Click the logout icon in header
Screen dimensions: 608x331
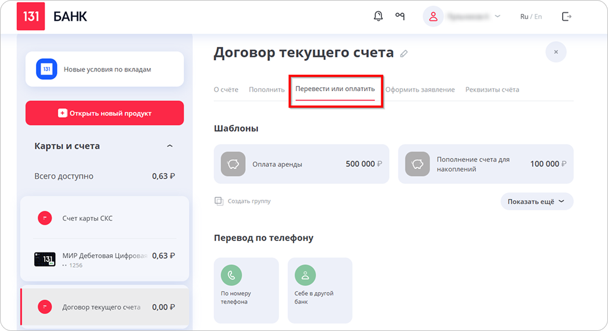click(x=567, y=16)
